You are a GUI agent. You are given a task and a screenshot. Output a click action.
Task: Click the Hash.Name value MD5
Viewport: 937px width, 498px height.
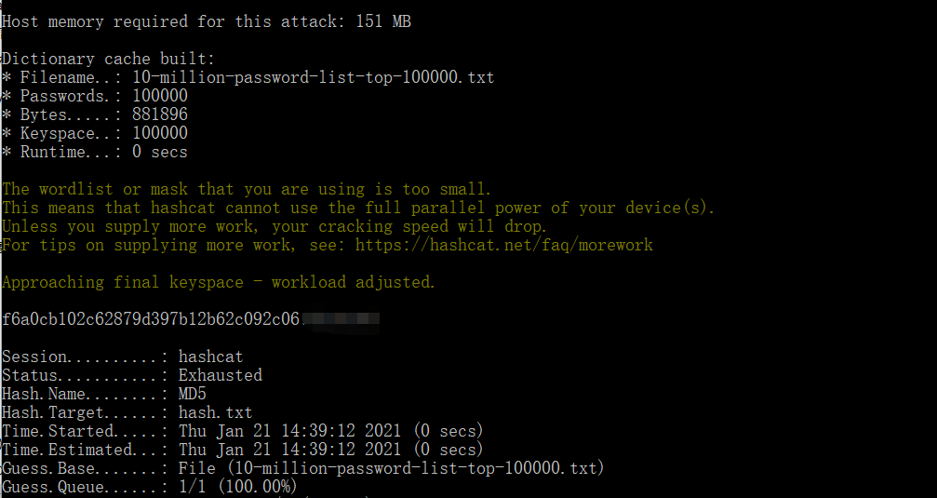pyautogui.click(x=192, y=394)
